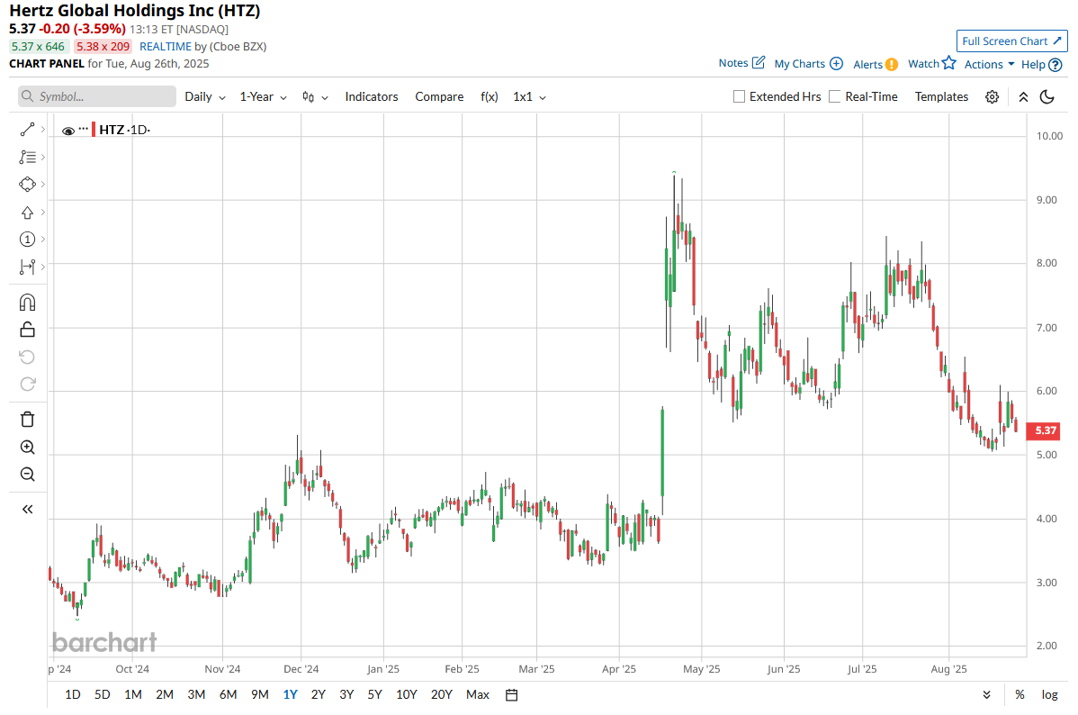Add HTZ to Watch list
This screenshot has height=715, width=1078.
[931, 63]
